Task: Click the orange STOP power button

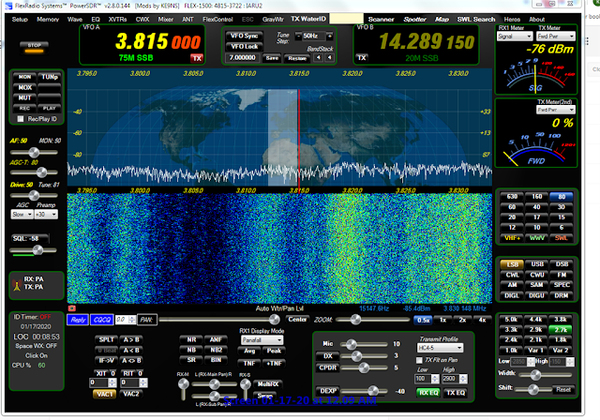Action: coord(34,47)
